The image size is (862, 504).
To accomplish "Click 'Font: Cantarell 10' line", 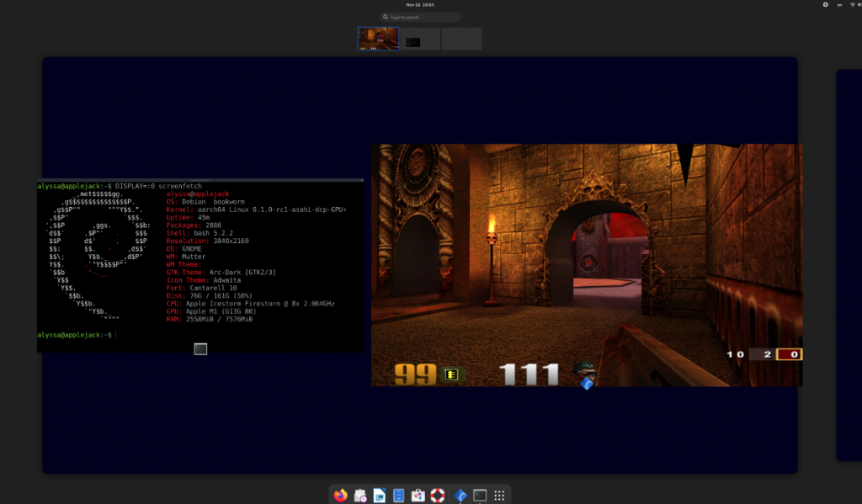I will [202, 288].
